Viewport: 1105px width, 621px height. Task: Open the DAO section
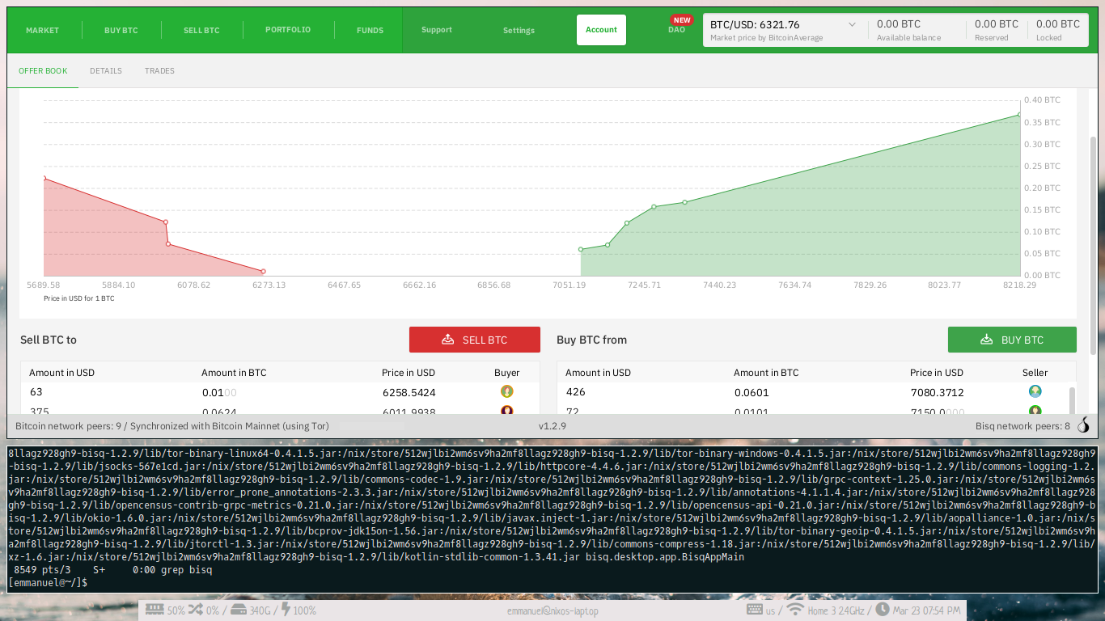[676, 30]
